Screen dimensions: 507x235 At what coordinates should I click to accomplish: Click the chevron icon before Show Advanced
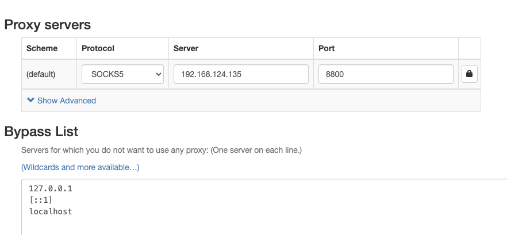coord(30,101)
